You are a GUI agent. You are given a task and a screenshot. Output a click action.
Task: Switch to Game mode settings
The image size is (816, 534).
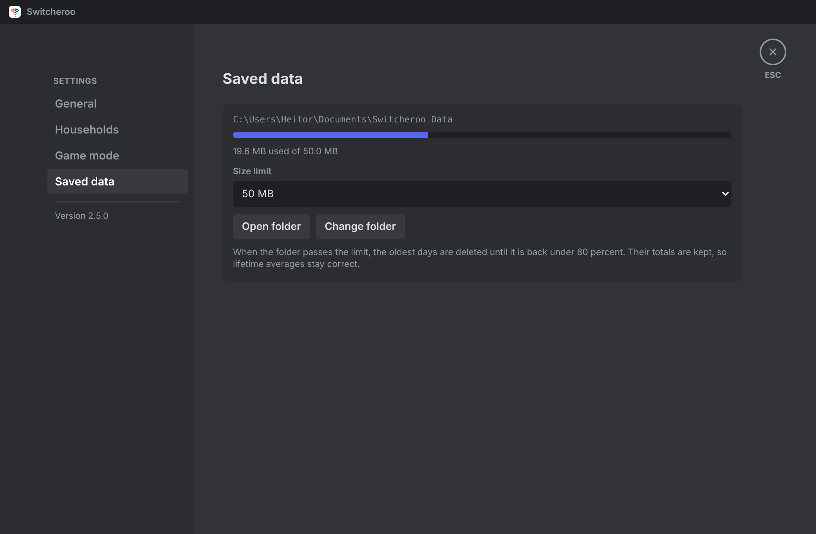click(x=118, y=155)
